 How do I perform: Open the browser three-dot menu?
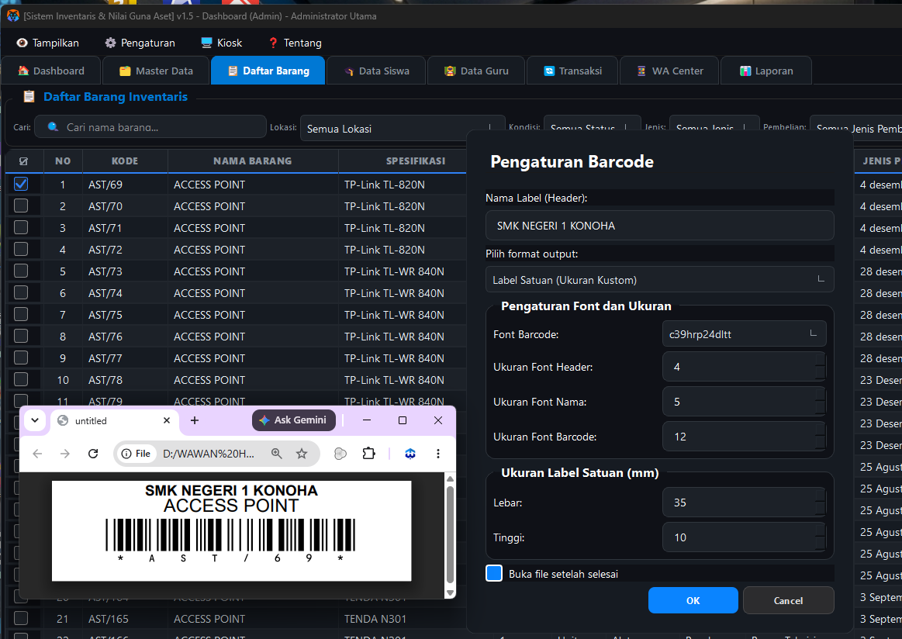(x=437, y=453)
